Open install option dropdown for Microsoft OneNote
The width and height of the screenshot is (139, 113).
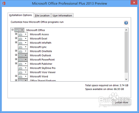(23, 51)
